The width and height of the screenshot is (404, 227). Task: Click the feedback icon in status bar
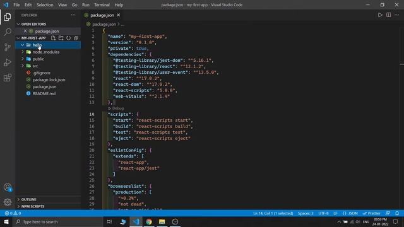388,213
